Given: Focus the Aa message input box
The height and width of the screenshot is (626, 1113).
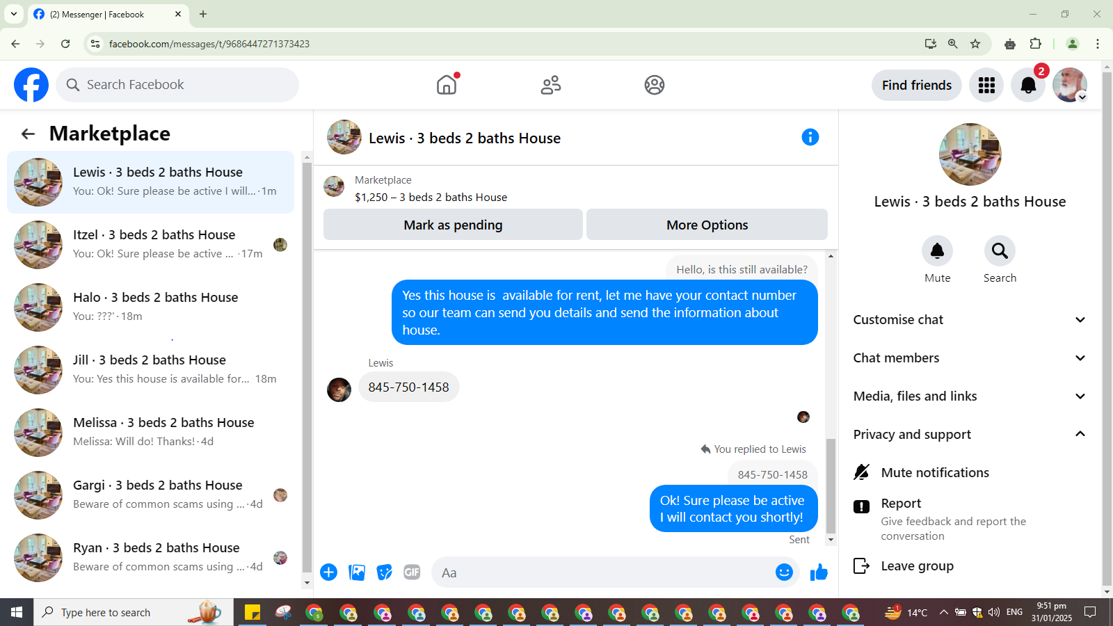Looking at the screenshot, I should (602, 572).
